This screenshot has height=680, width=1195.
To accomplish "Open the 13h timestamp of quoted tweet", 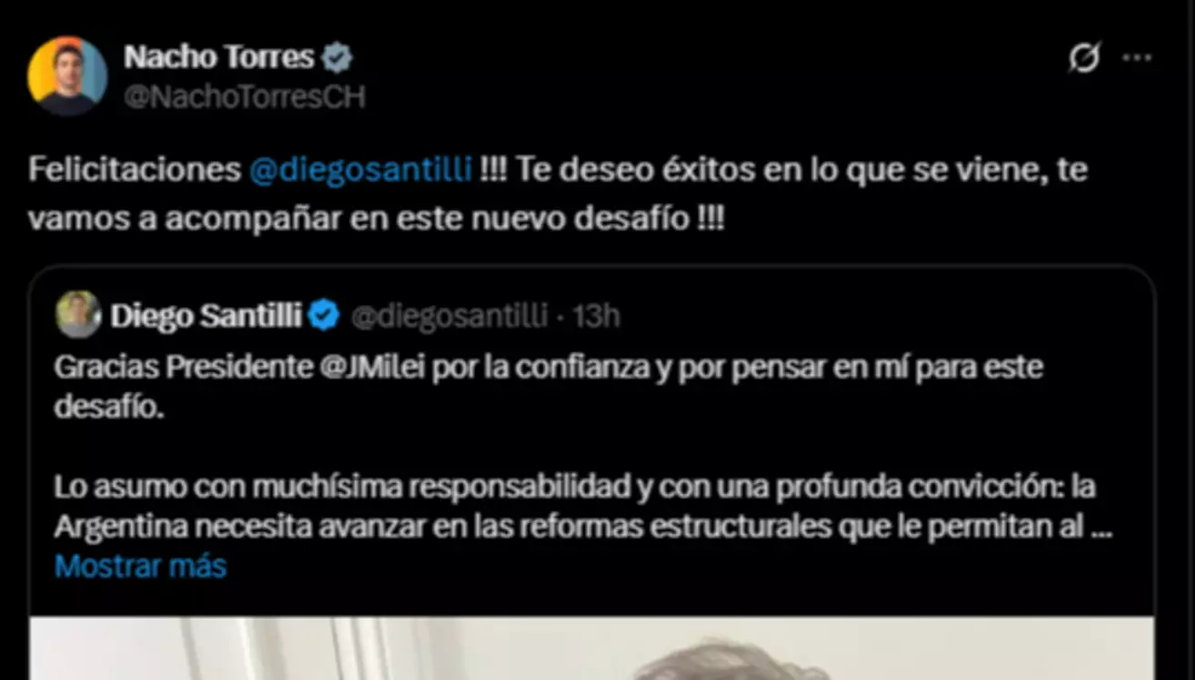I will tap(596, 315).
